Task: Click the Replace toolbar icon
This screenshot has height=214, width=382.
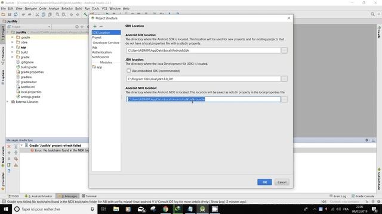Action: coord(64,14)
